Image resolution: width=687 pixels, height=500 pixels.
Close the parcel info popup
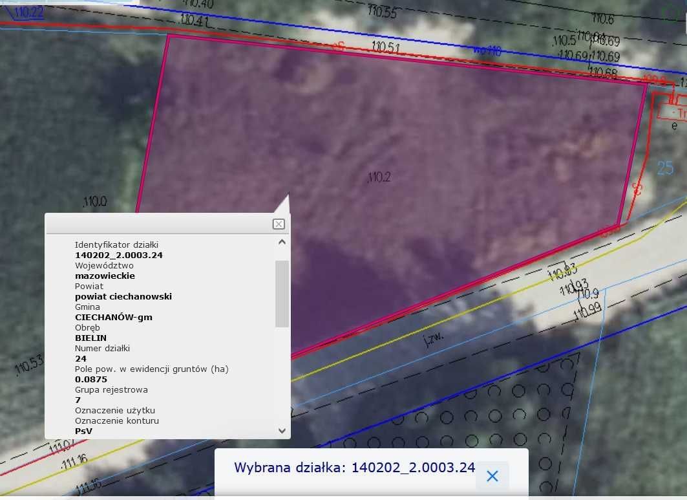[279, 224]
